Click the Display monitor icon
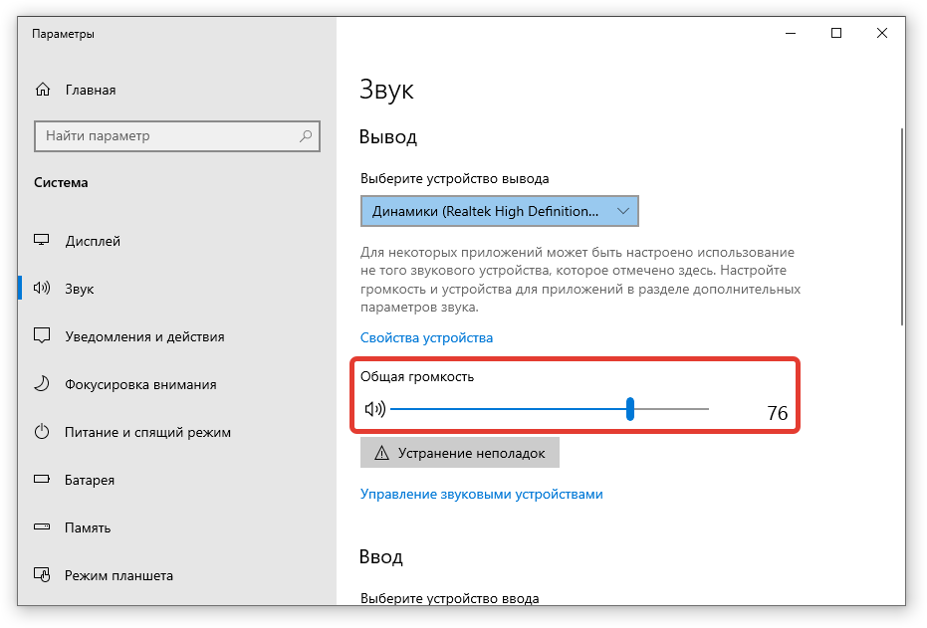This screenshot has height=628, width=927. pos(42,241)
